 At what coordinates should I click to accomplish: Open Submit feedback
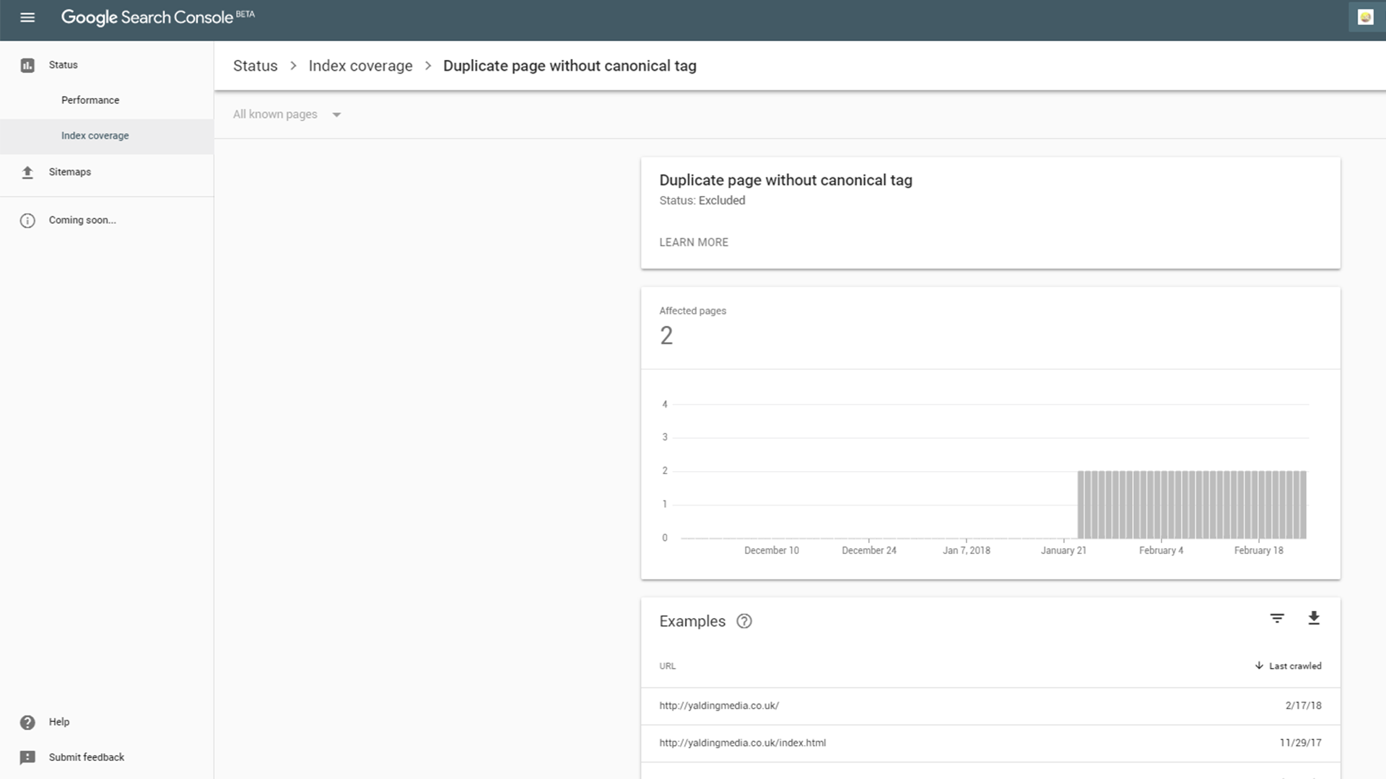coord(87,757)
